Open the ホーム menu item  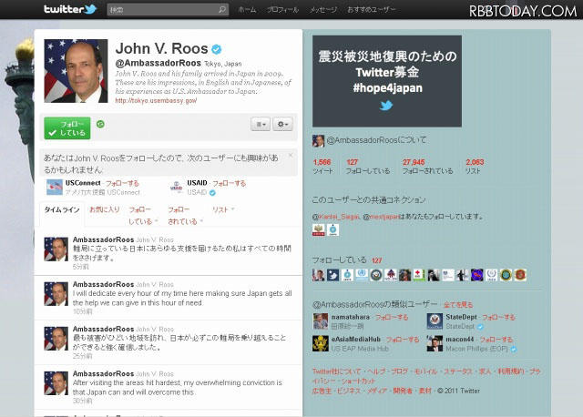[x=247, y=10]
